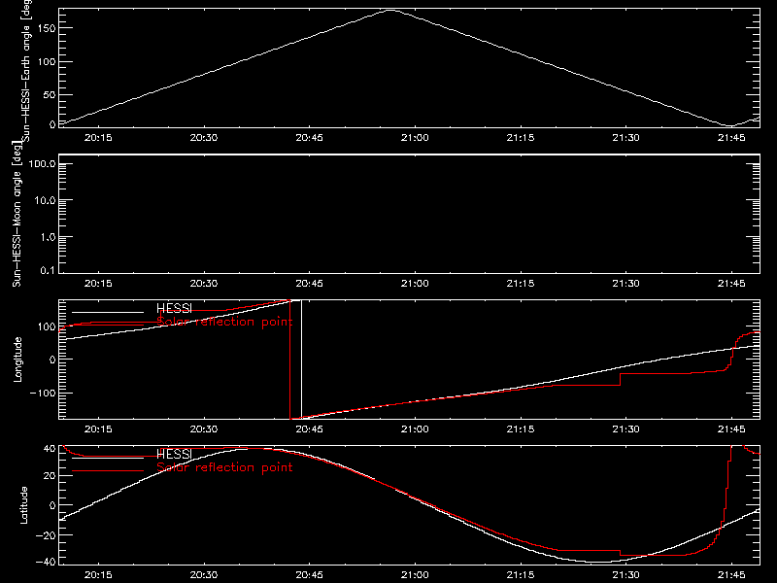Click the Sun-HESSI-Moon angle axis title
Viewport: 777px width, 583px height.
tap(17, 214)
